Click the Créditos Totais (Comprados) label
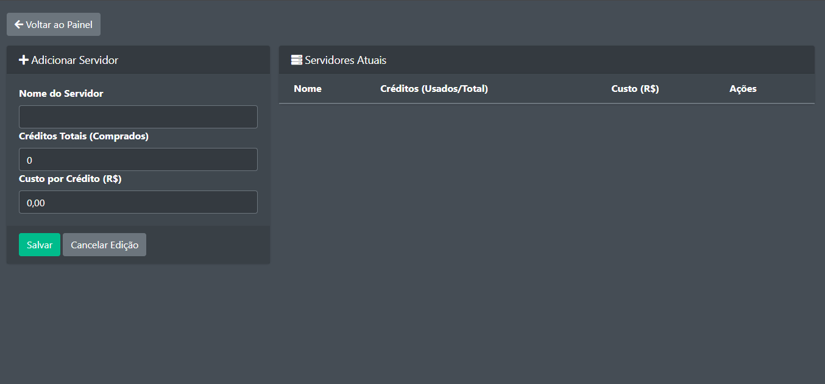The width and height of the screenshot is (825, 384). [x=83, y=136]
